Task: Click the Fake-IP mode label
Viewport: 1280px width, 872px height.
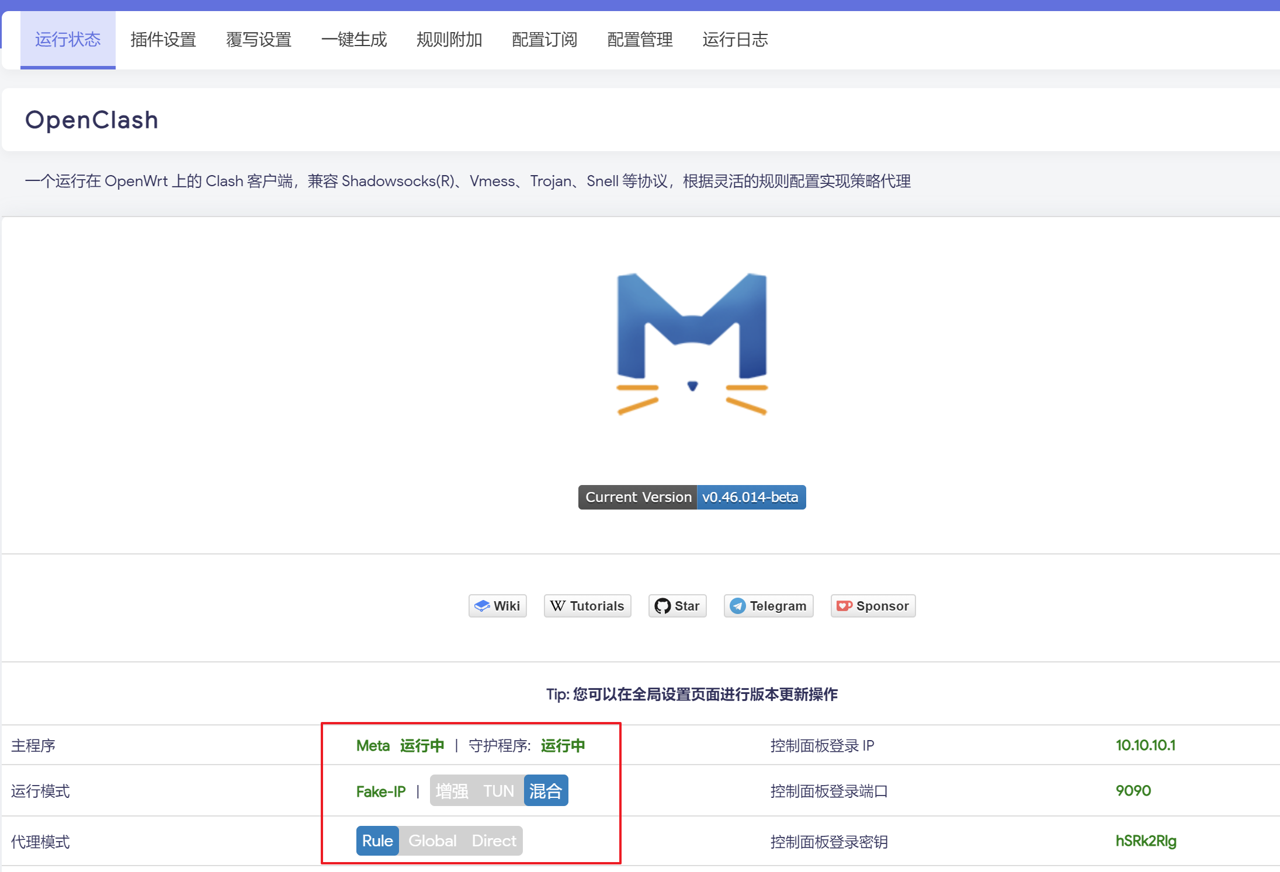Action: click(x=381, y=791)
